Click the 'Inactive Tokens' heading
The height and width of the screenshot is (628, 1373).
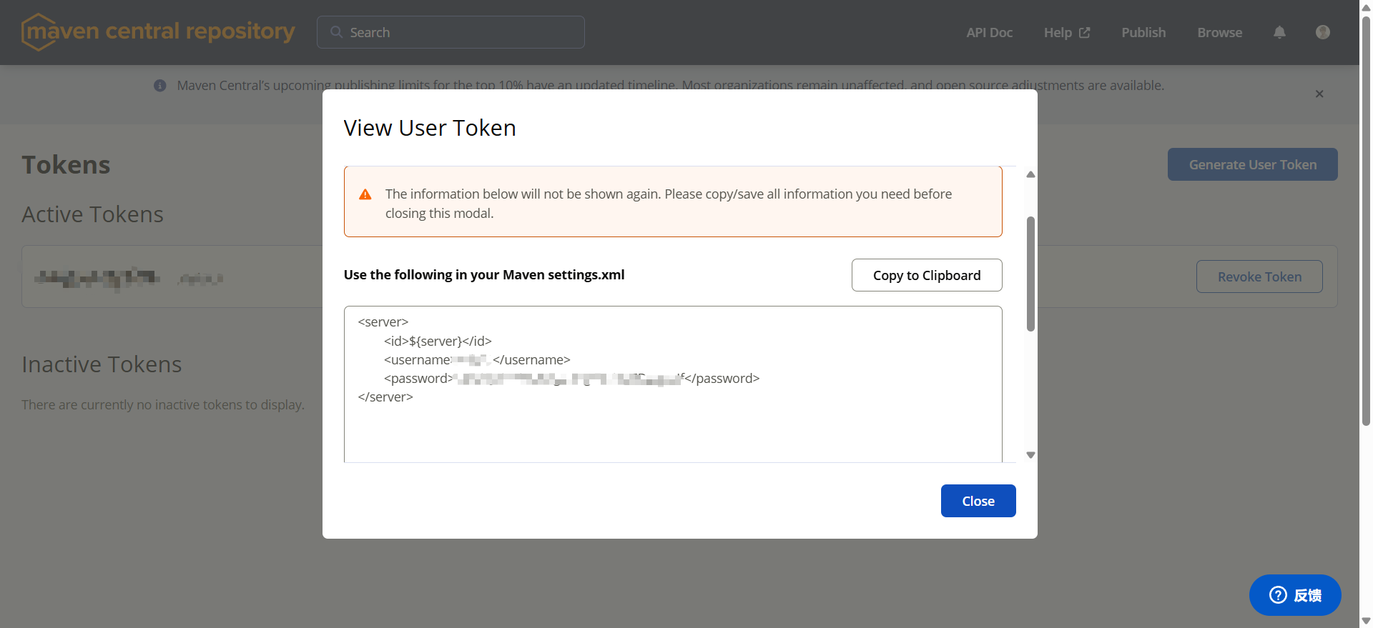(x=102, y=364)
